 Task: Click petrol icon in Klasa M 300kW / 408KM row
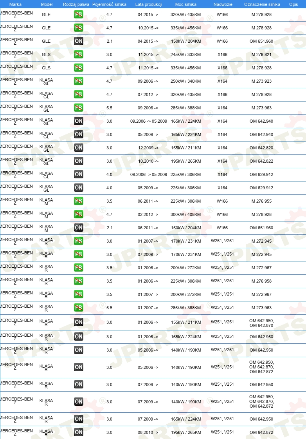tap(79, 214)
